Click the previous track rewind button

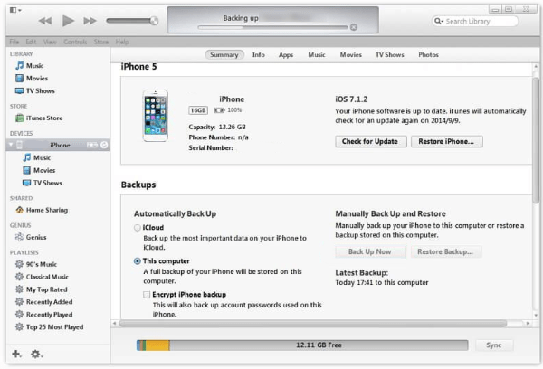click(45, 21)
